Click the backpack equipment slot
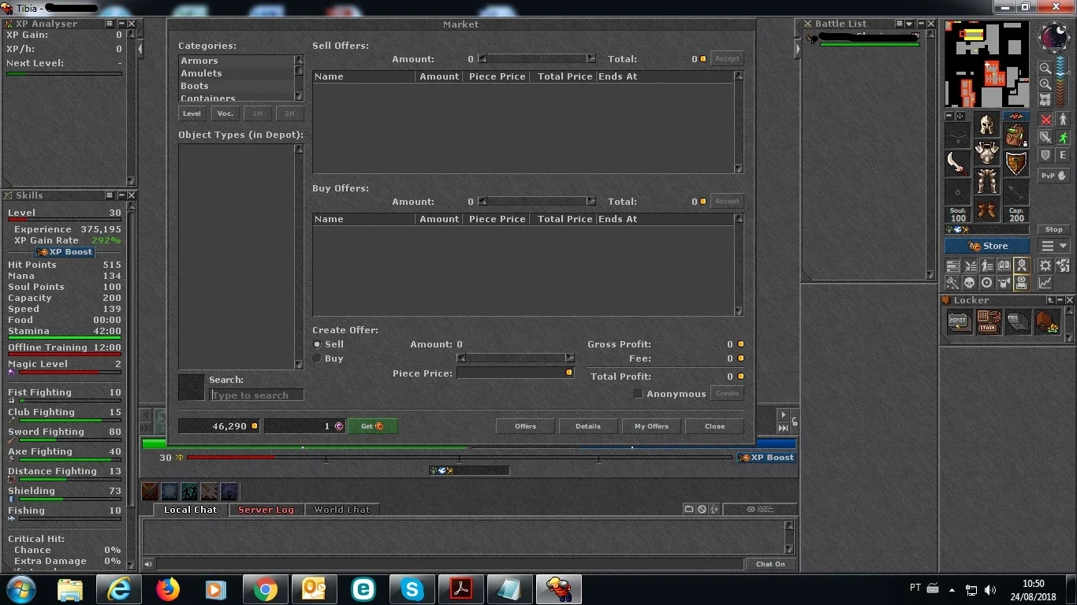 (x=1016, y=135)
